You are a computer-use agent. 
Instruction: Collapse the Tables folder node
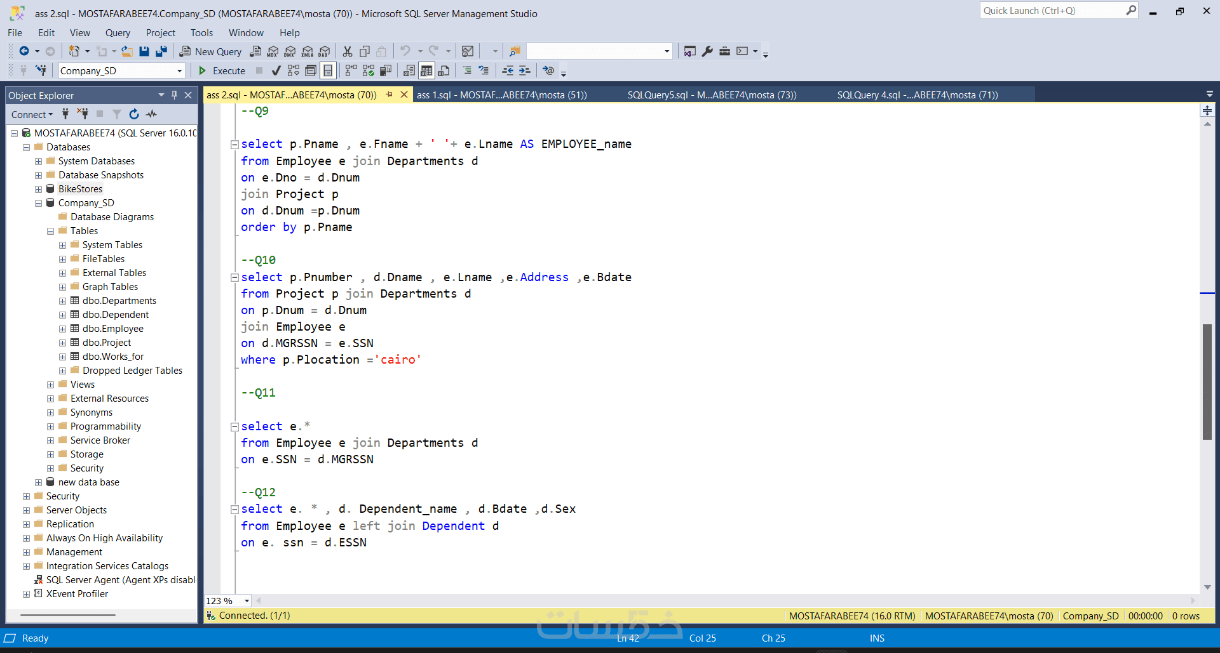(x=50, y=231)
